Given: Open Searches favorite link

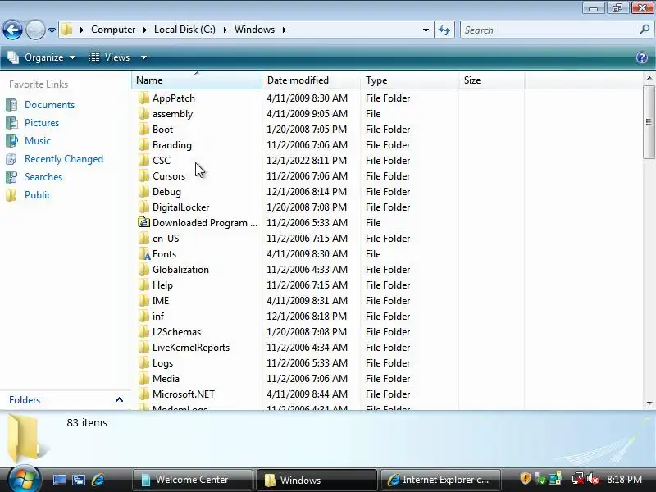Looking at the screenshot, I should point(43,177).
